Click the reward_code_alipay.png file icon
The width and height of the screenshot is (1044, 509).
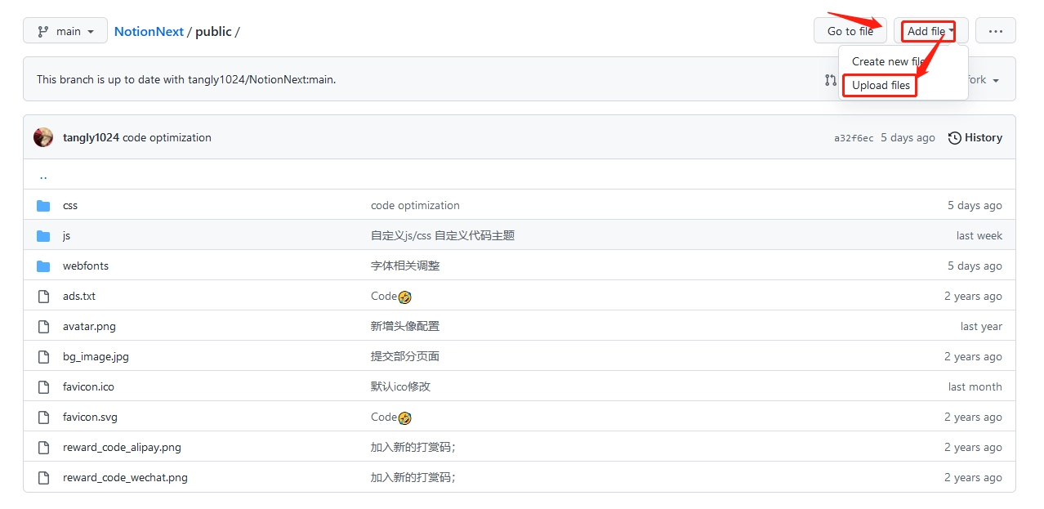pyautogui.click(x=43, y=447)
